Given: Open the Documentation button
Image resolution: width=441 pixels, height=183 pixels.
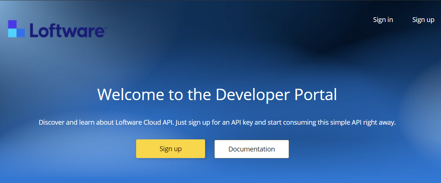Looking at the screenshot, I should click(x=251, y=149).
